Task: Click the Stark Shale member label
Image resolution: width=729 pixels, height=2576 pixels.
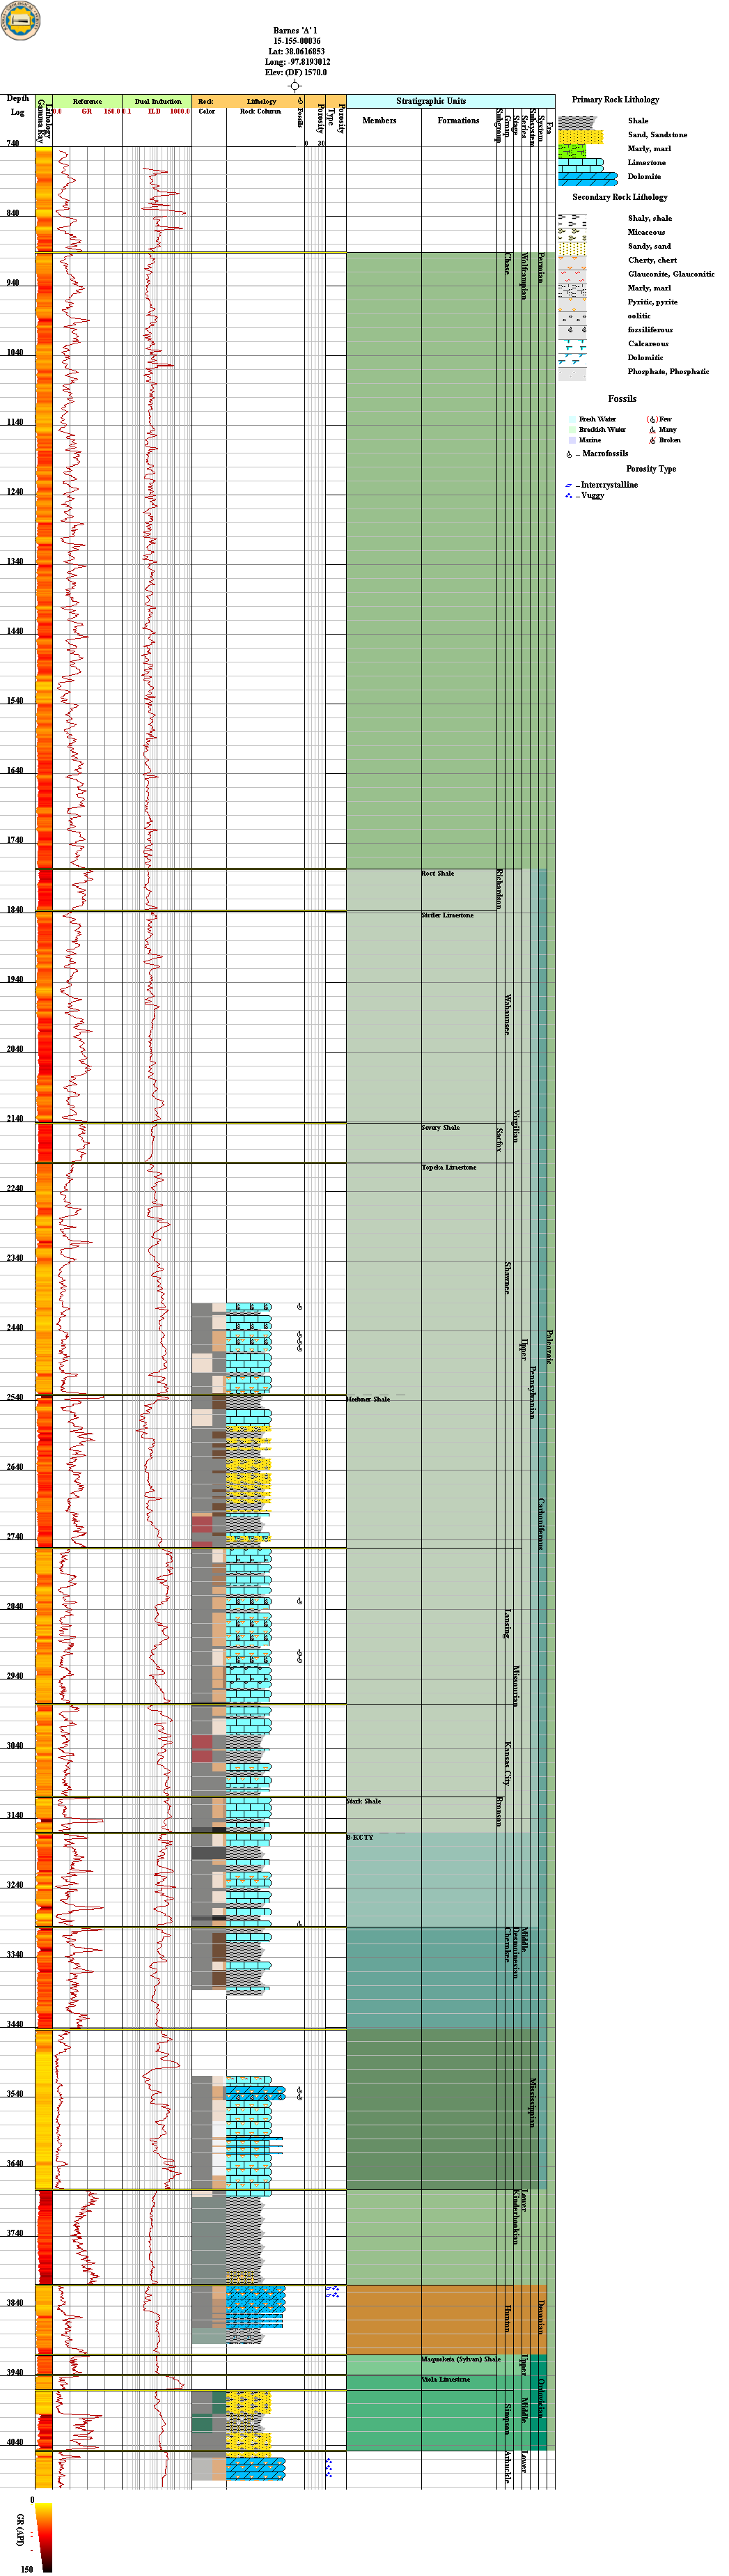Action: coord(363,1801)
